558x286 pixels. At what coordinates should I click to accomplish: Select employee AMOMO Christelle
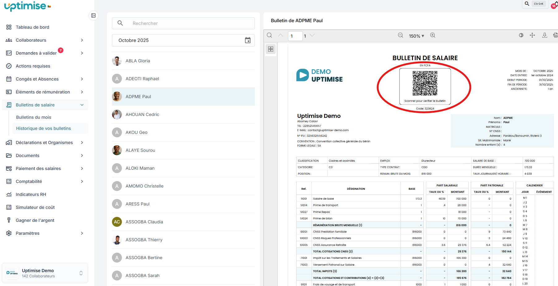point(183,186)
